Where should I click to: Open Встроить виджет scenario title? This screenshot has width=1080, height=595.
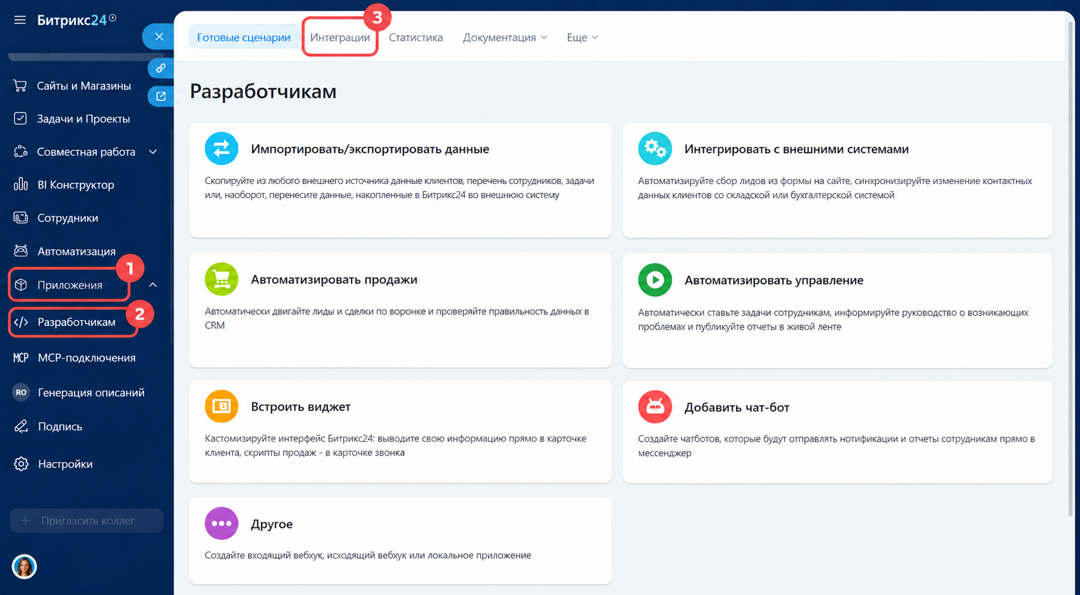tap(301, 407)
